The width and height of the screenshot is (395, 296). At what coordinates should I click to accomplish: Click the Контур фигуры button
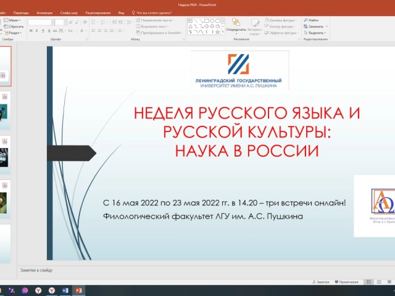tap(280, 27)
